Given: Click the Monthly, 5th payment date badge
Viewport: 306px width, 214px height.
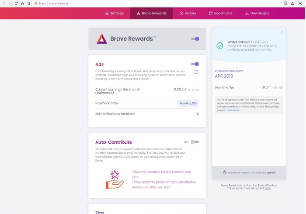Looking at the screenshot, I should click(x=188, y=104).
